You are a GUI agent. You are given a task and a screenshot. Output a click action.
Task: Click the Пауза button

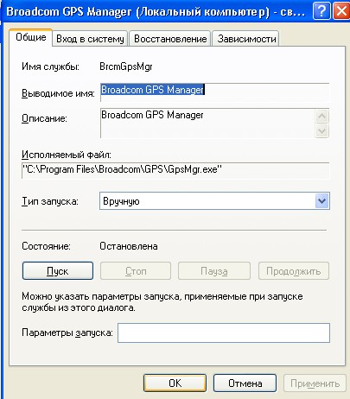click(x=214, y=271)
